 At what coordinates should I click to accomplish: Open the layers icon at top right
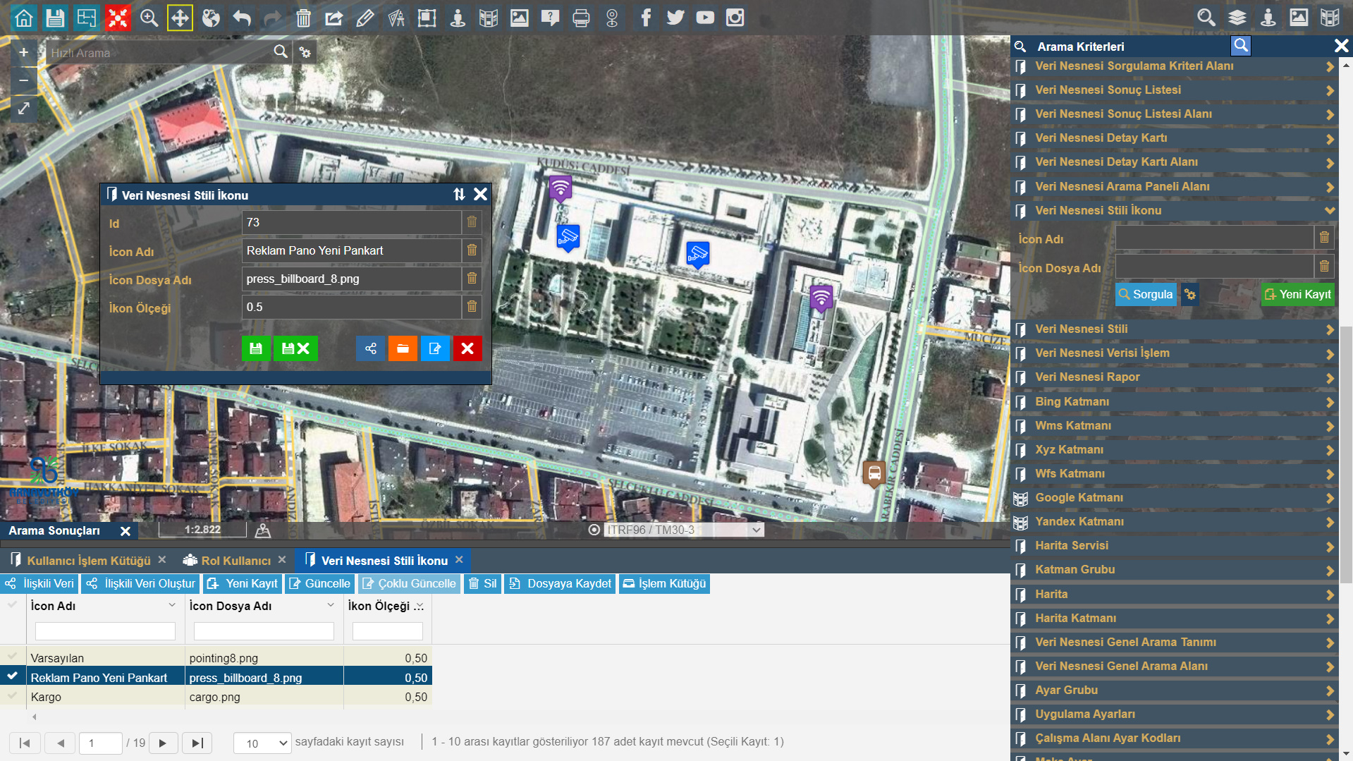tap(1237, 18)
